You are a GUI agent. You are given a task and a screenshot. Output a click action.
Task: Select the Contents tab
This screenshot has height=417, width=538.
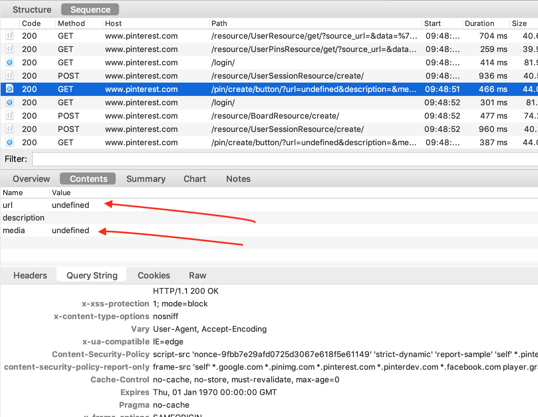click(88, 179)
